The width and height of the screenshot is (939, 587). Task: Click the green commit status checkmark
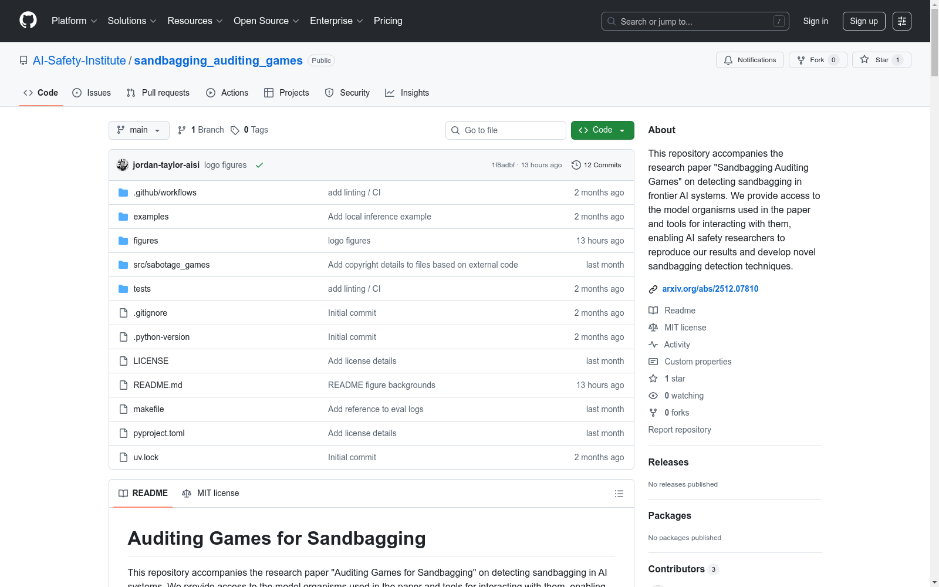(259, 165)
